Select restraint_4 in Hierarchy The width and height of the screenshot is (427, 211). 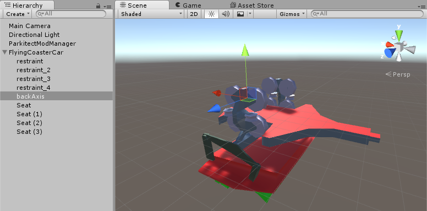(x=33, y=88)
